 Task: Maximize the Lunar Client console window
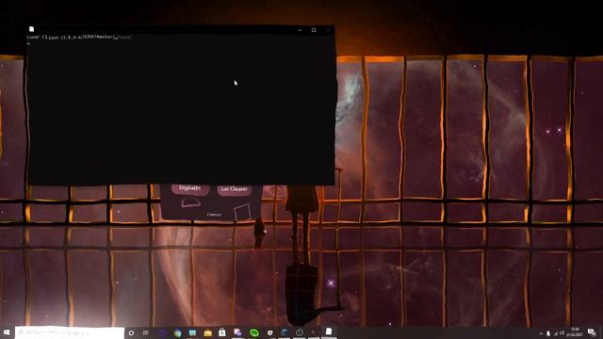click(x=314, y=30)
